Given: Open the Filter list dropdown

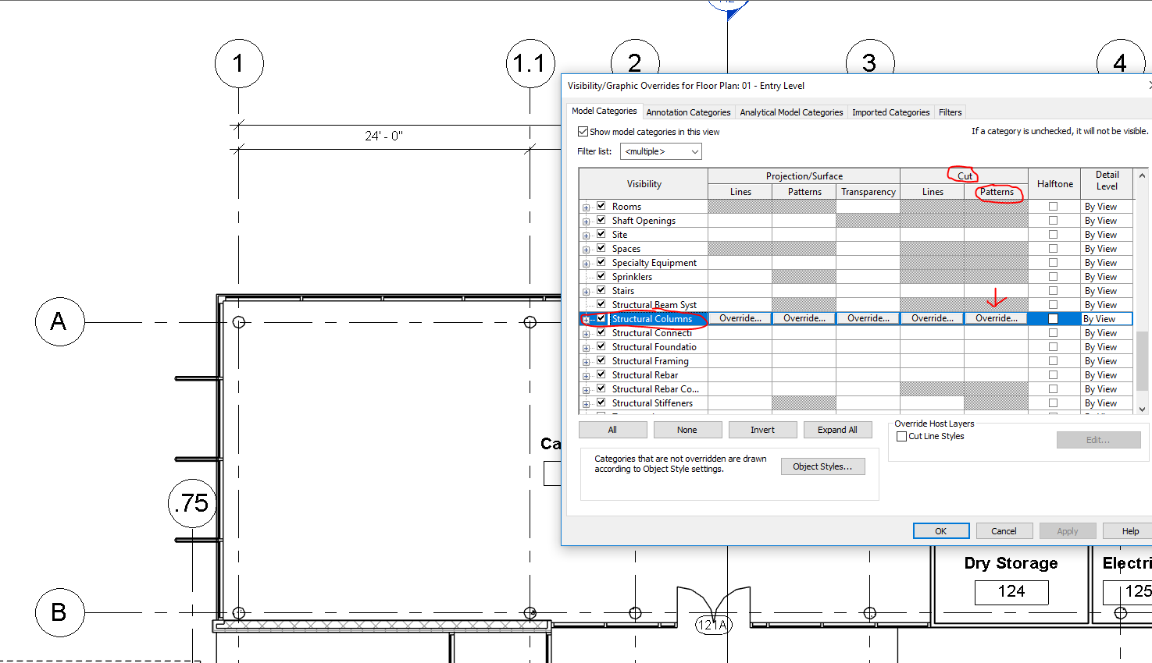Looking at the screenshot, I should point(695,151).
